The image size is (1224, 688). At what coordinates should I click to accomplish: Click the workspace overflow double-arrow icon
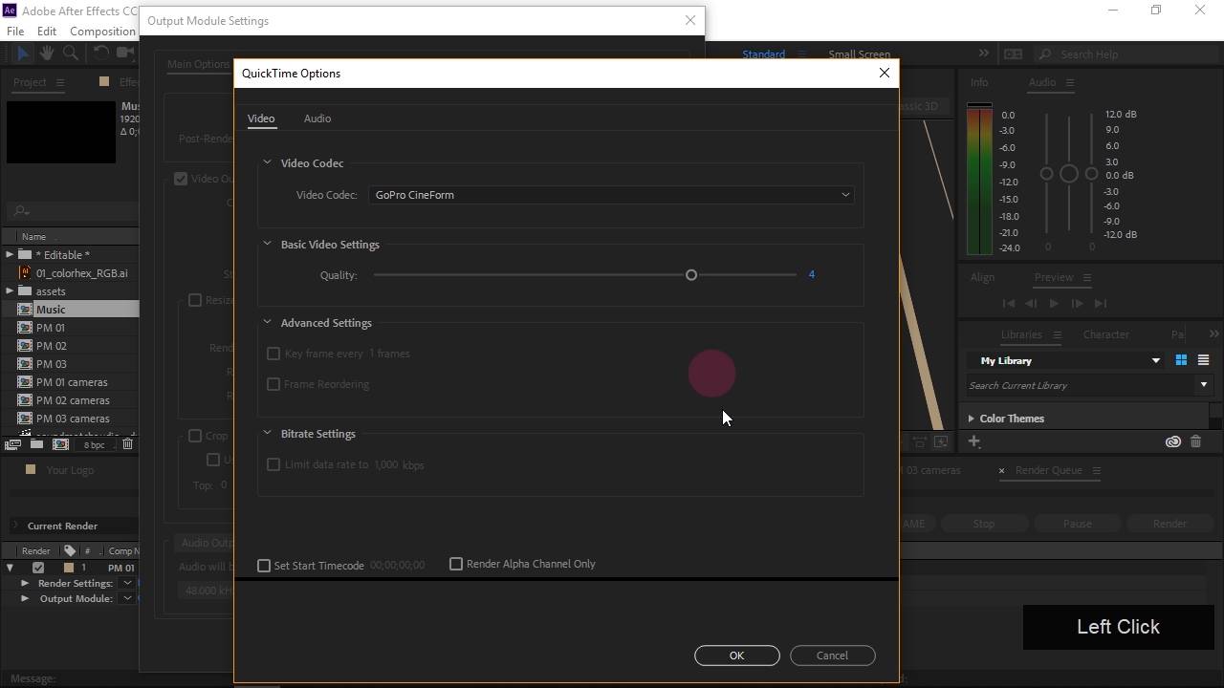(x=983, y=54)
